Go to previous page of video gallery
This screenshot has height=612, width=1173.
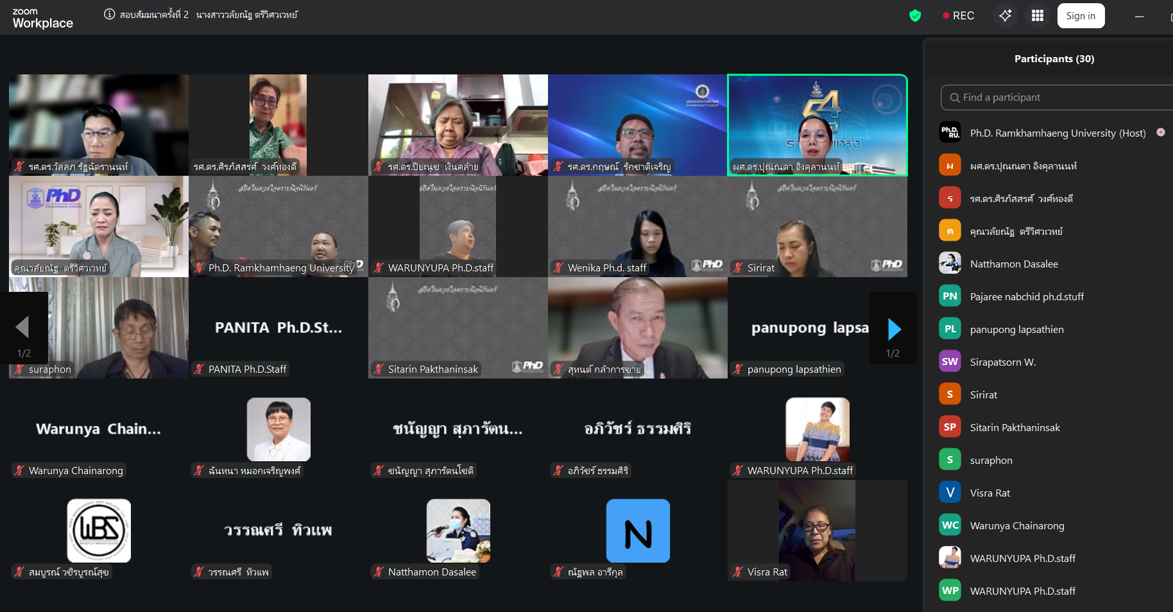(23, 327)
